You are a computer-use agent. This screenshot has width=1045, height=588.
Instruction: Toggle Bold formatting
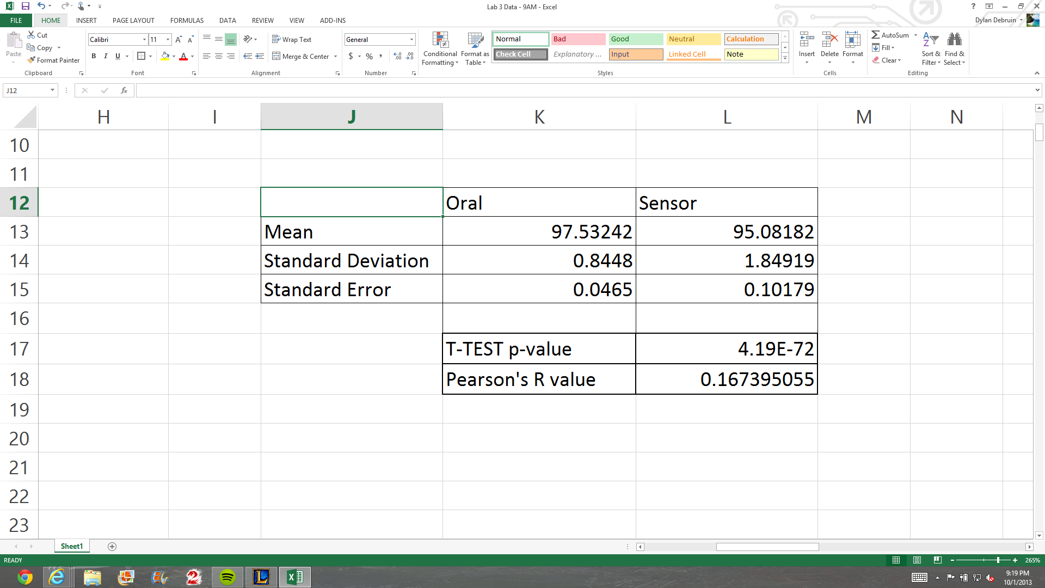click(x=94, y=56)
